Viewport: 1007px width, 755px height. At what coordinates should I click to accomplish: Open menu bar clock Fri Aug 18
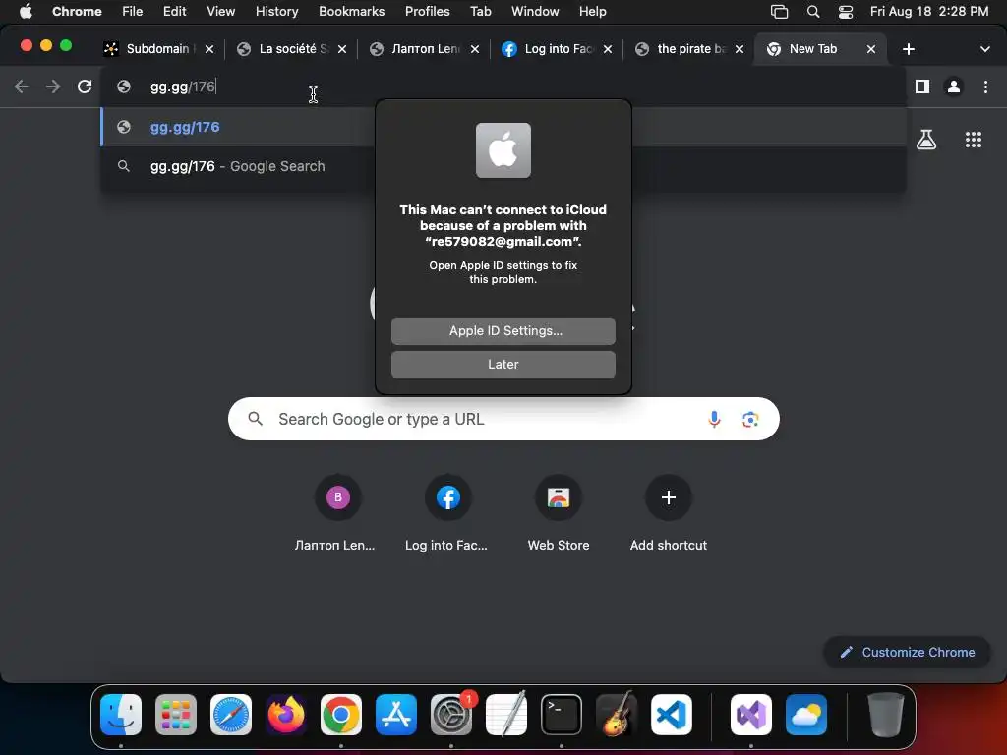929,12
